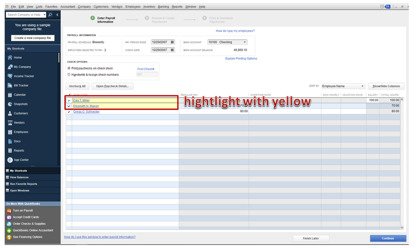Open the Bank Account dropdown
The height and width of the screenshot is (248, 417).
pos(245,42)
